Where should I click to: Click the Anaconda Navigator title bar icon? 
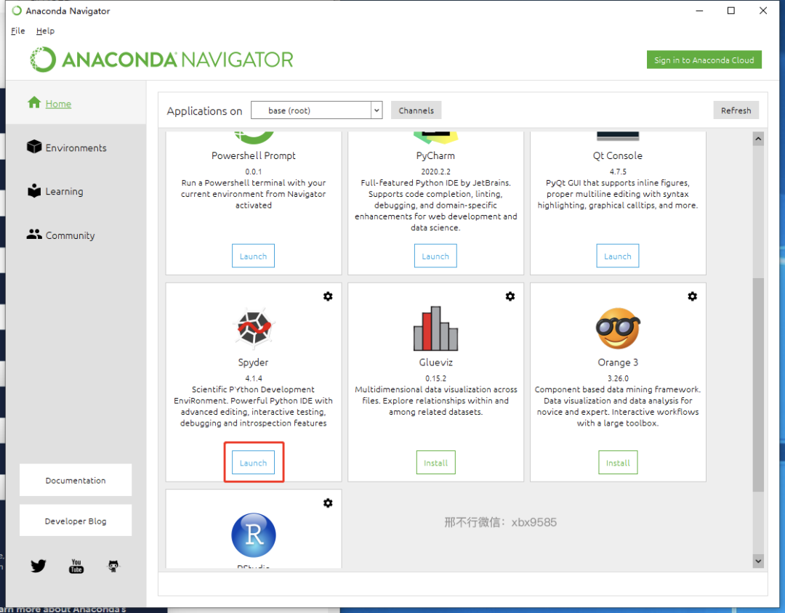(17, 10)
